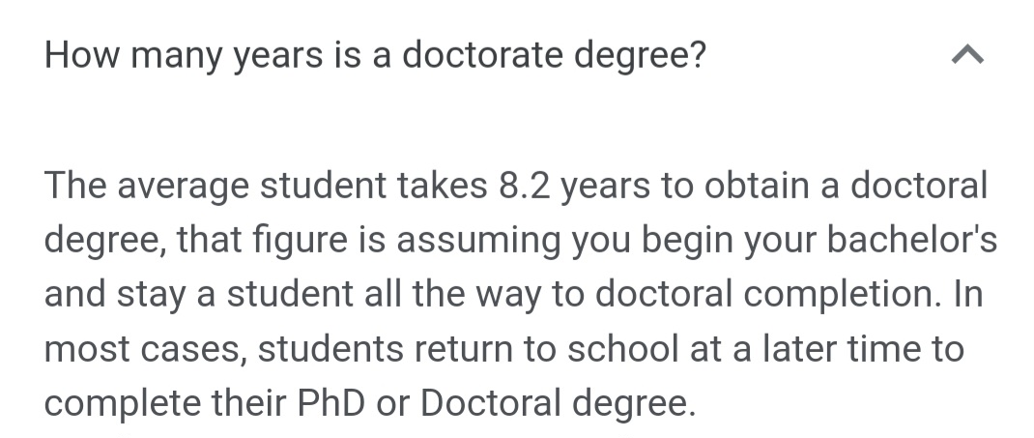The height and width of the screenshot is (438, 1034).
Task: Click the question "How many years is a doctorate degree?"
Action: pos(375,55)
